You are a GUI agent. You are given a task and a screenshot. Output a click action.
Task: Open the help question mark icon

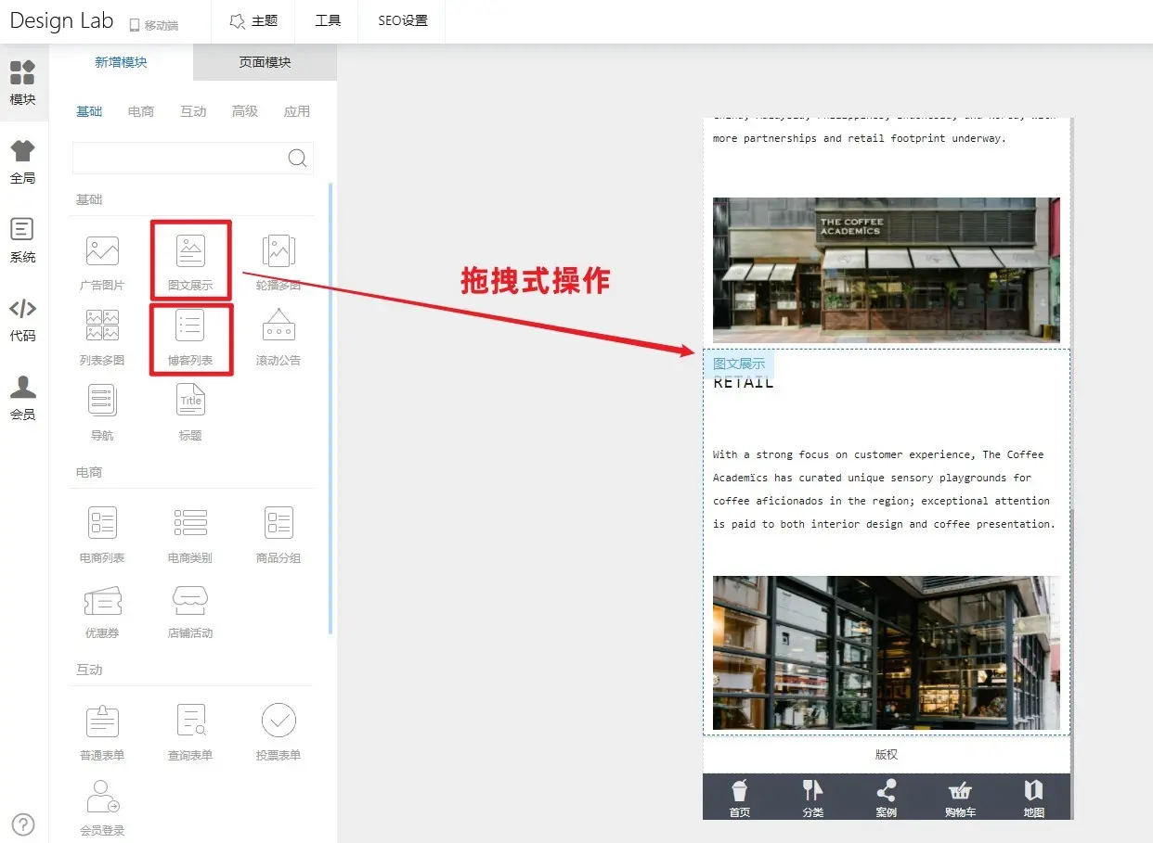click(x=23, y=824)
